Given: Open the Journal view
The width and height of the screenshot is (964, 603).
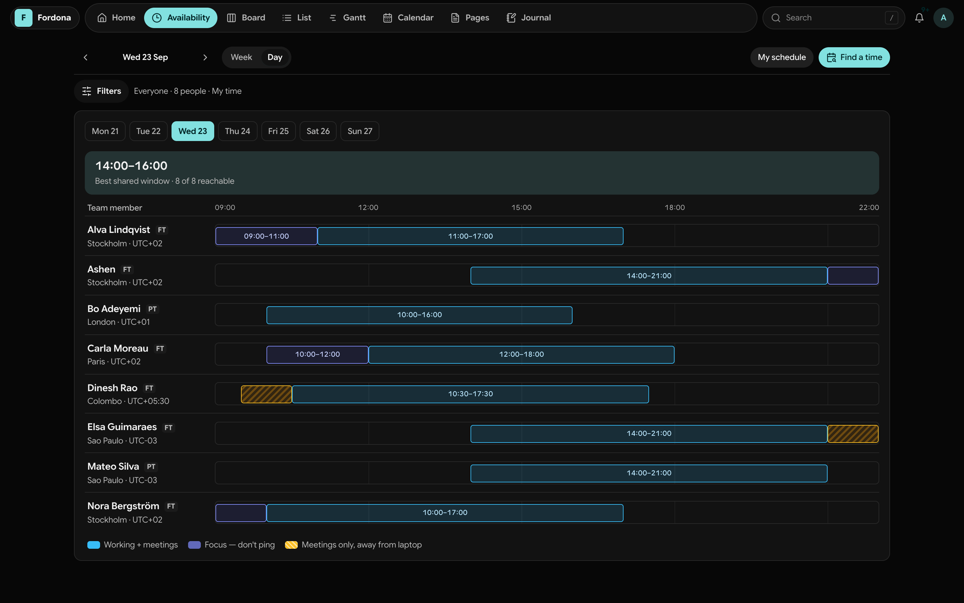Looking at the screenshot, I should pos(529,18).
